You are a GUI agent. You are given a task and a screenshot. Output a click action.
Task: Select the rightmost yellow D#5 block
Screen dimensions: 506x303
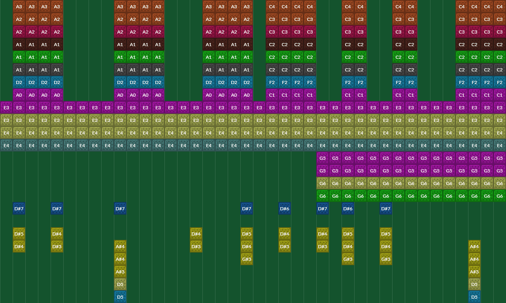pos(386,234)
